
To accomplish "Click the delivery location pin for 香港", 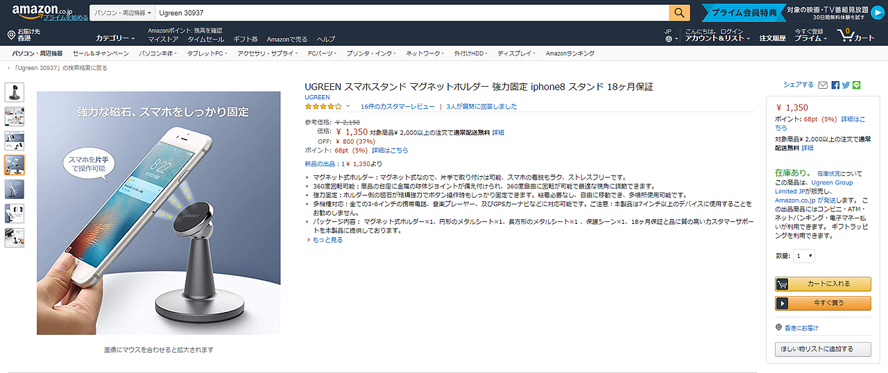I will (x=11, y=35).
